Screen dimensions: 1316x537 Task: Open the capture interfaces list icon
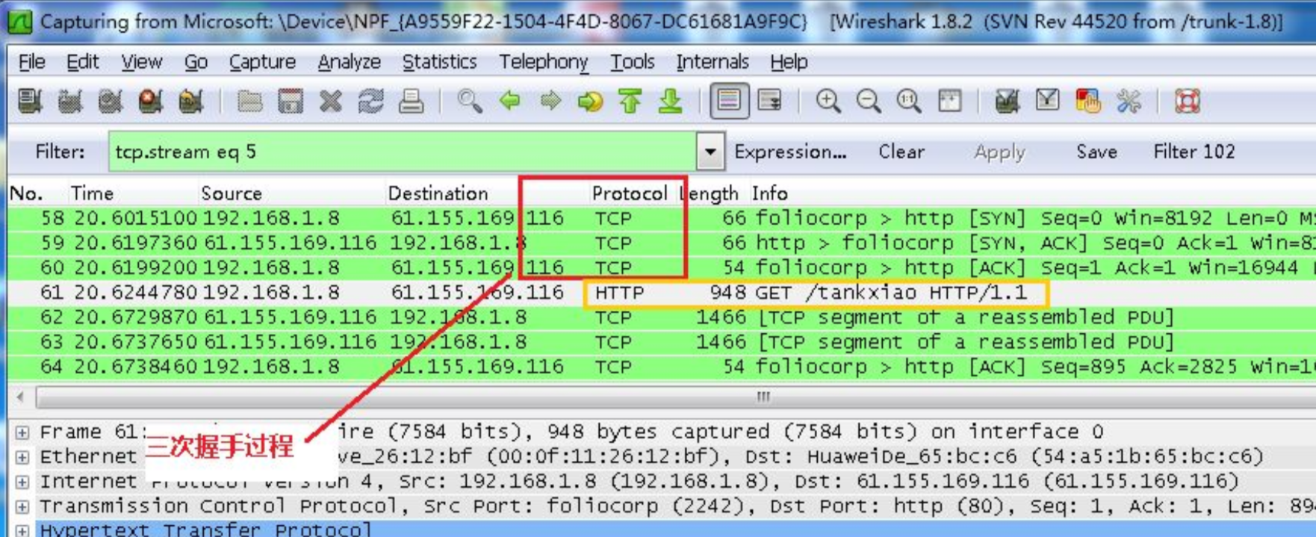30,101
